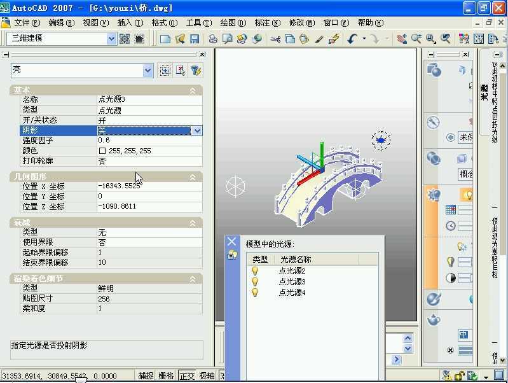Open the status bar tray menu arrow
This screenshot has height=383, width=508.
(x=486, y=377)
